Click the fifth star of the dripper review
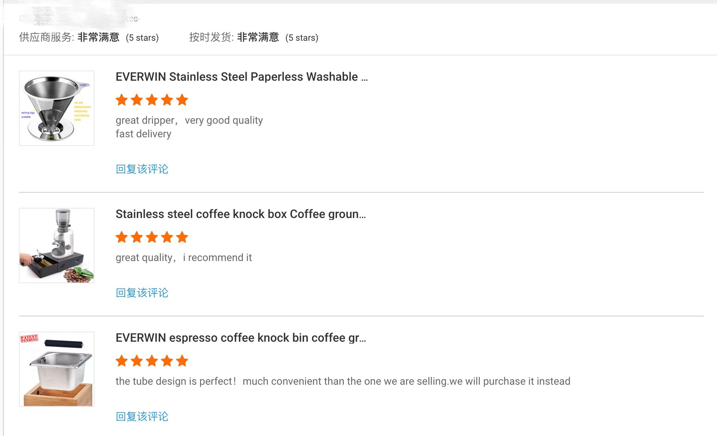The height and width of the screenshot is (436, 717). coord(182,100)
